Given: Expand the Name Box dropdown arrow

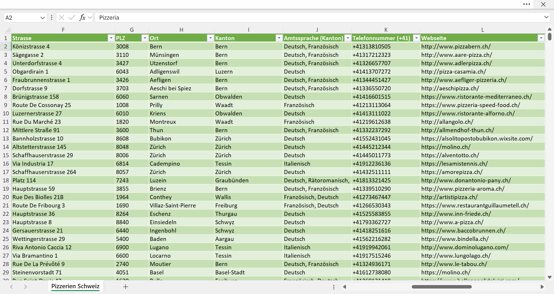Looking at the screenshot, I should 42,18.
